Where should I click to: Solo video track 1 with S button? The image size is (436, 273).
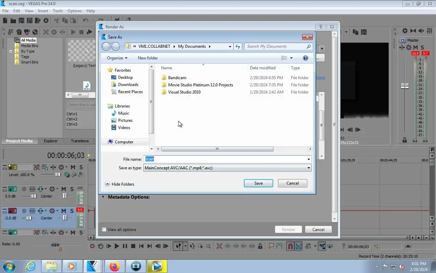(81, 167)
